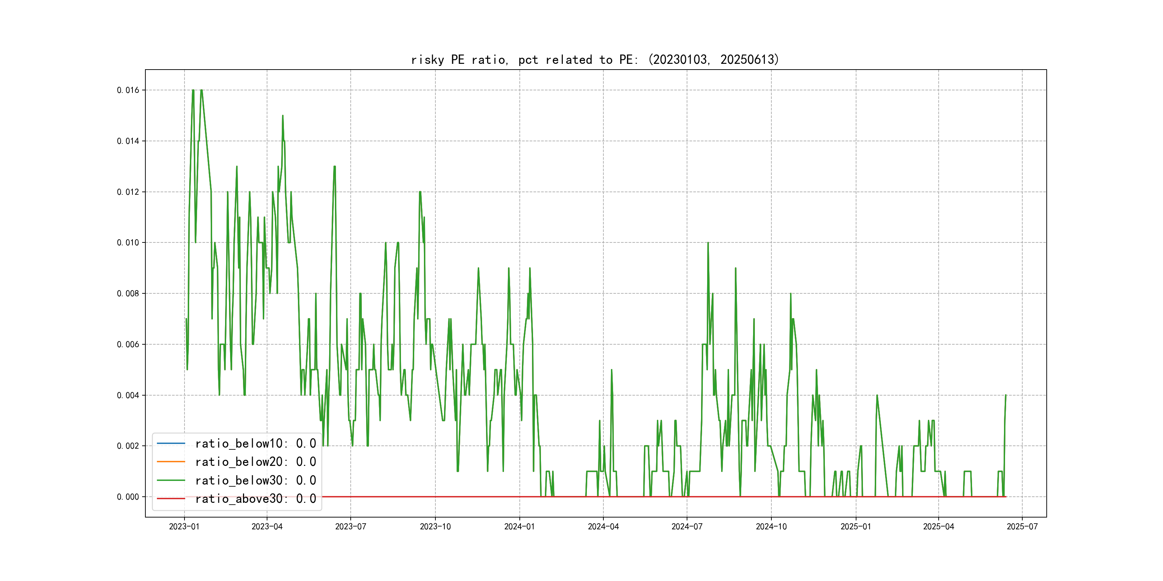Click the orange ratio_below20 legend line
The width and height of the screenshot is (1163, 581).
(171, 462)
